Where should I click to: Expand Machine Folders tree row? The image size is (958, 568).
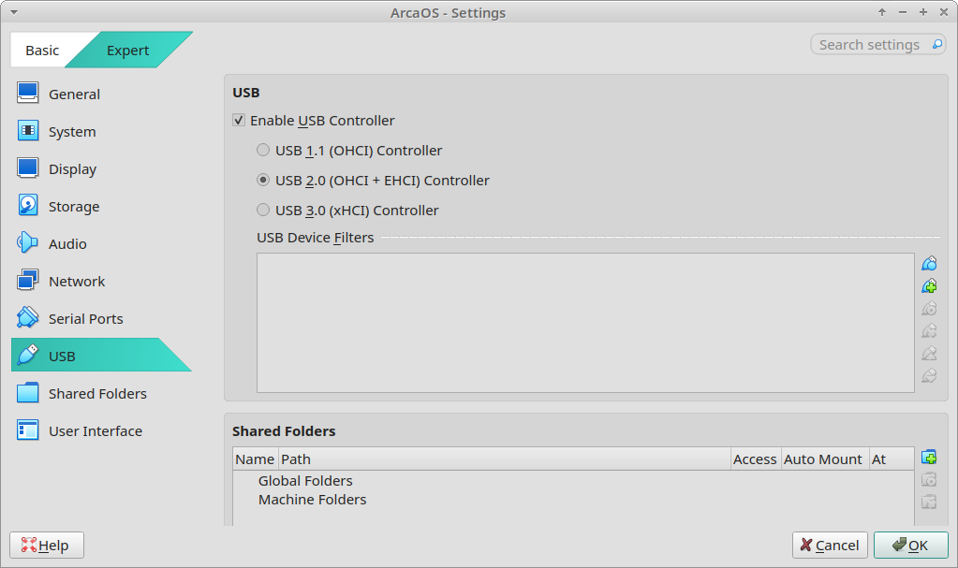click(x=312, y=500)
